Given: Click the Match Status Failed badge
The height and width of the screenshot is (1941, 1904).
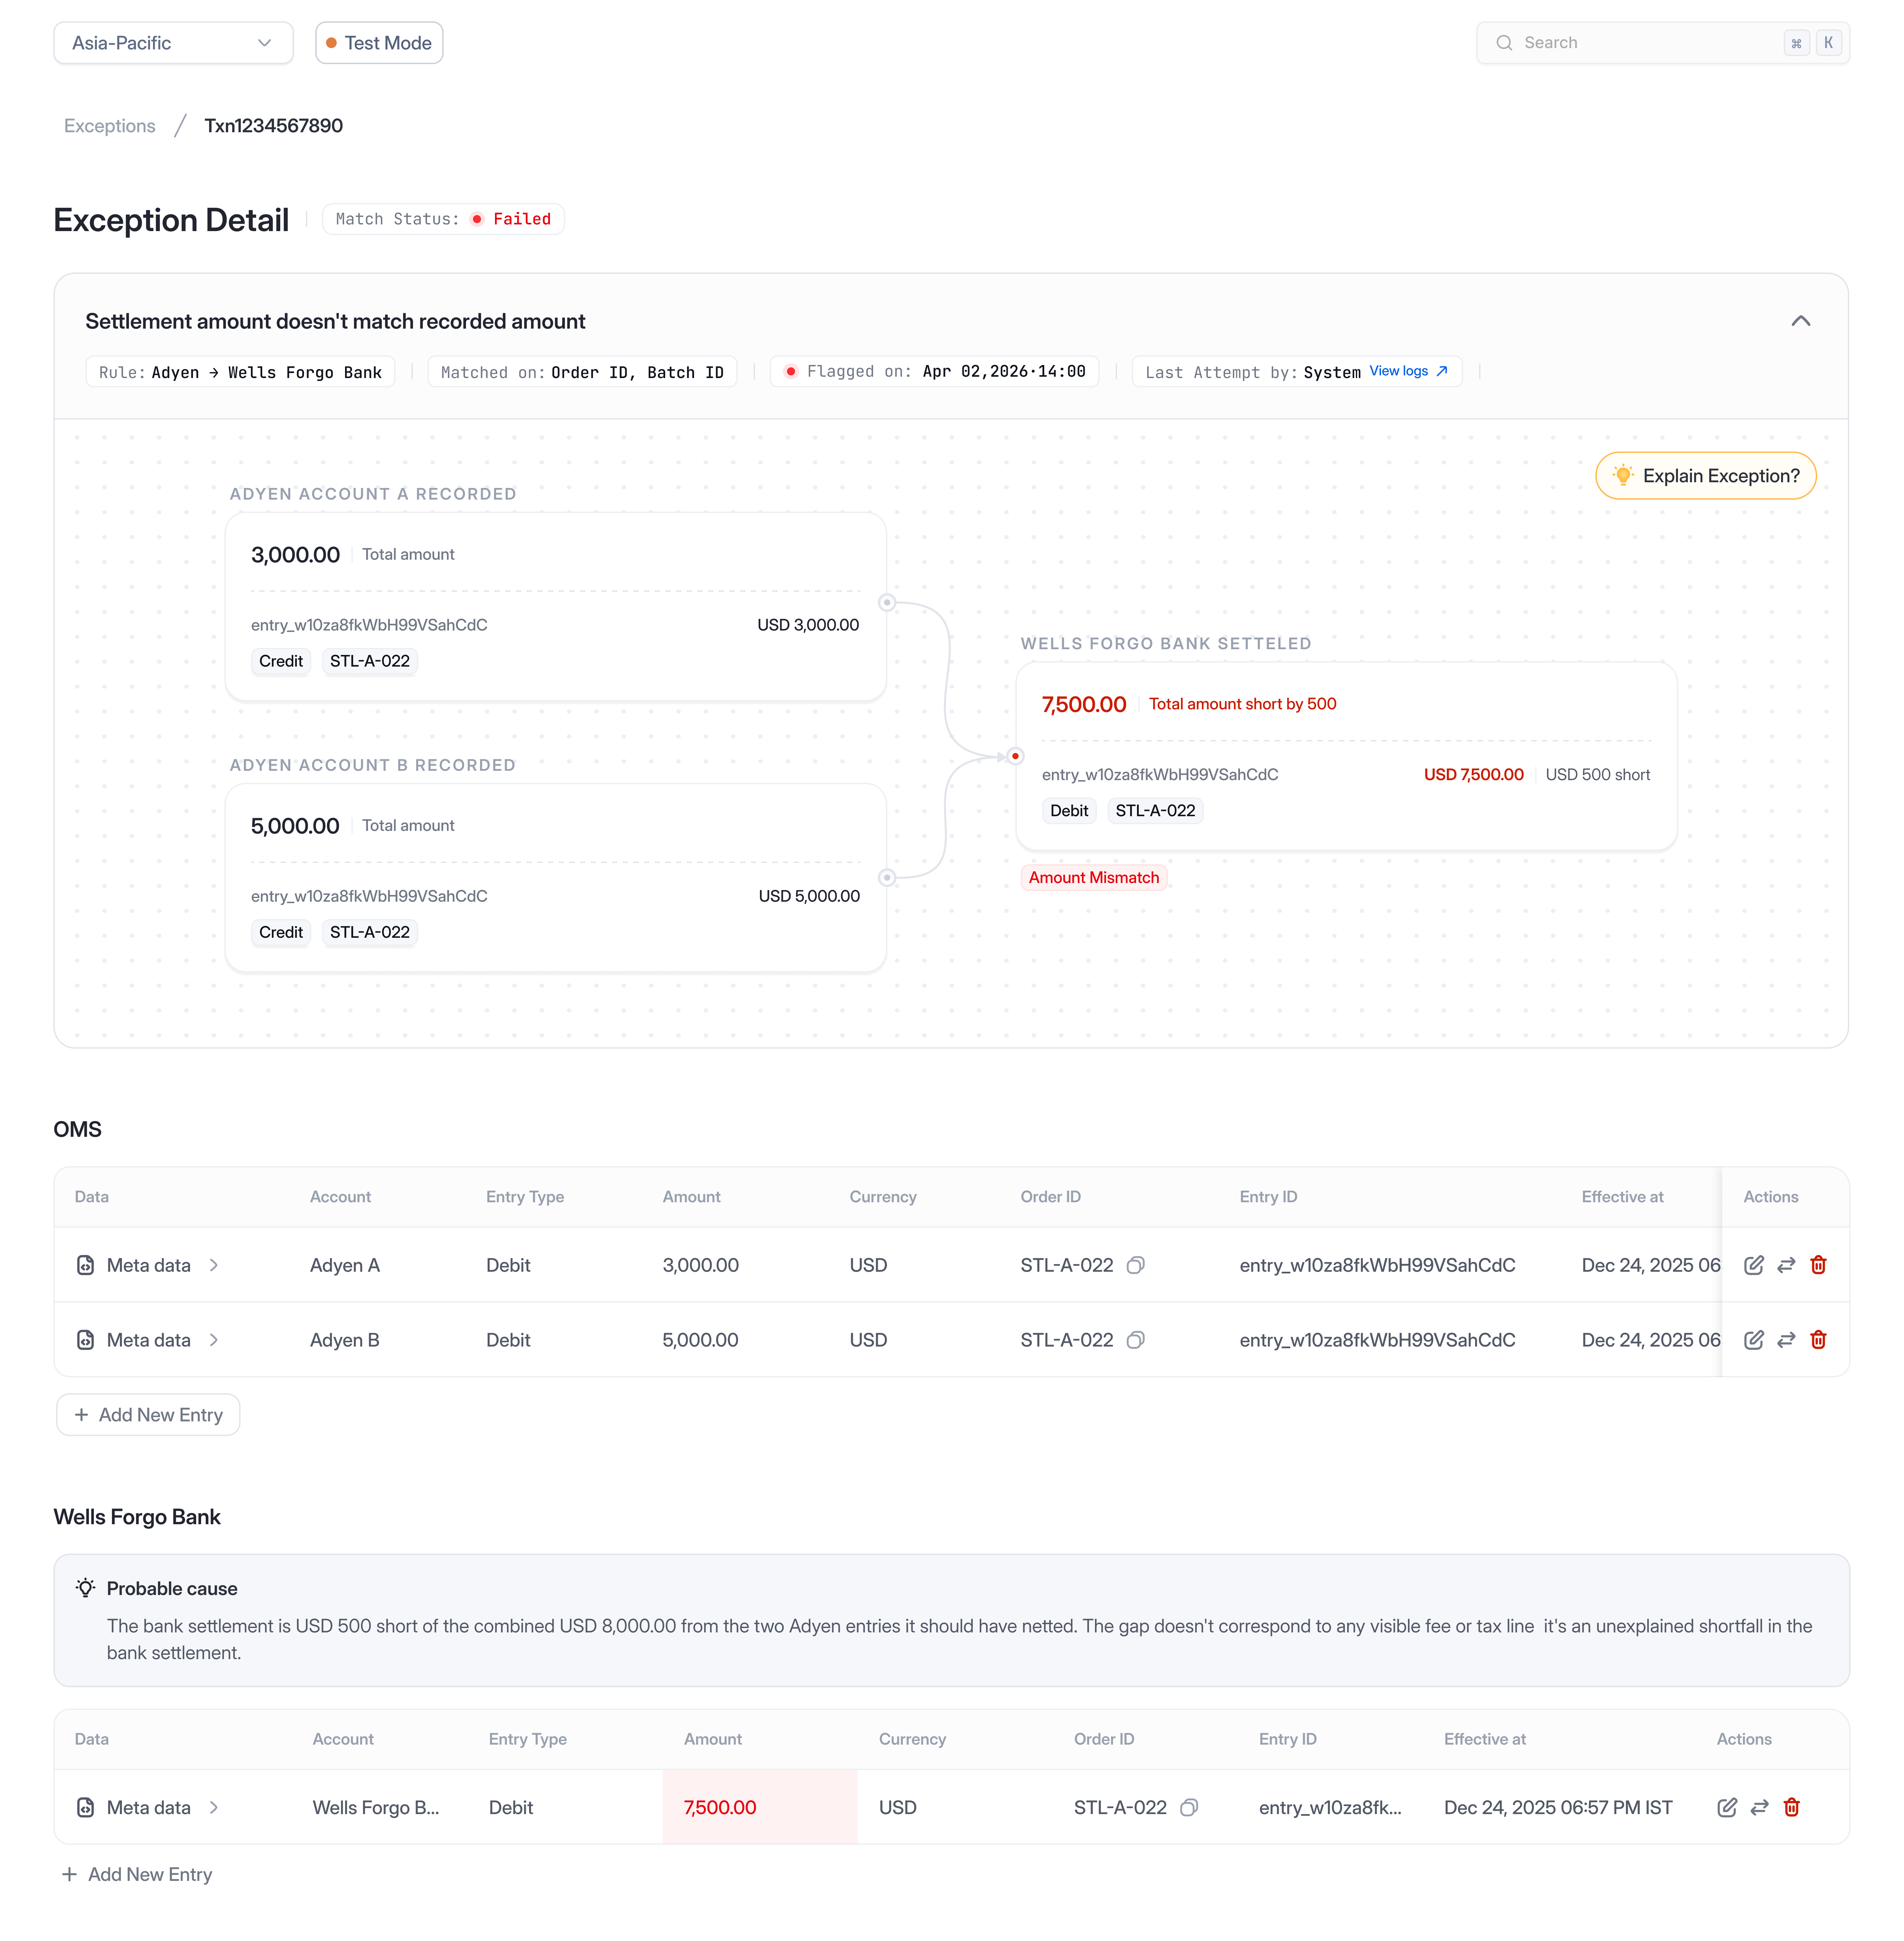Looking at the screenshot, I should tap(443, 219).
